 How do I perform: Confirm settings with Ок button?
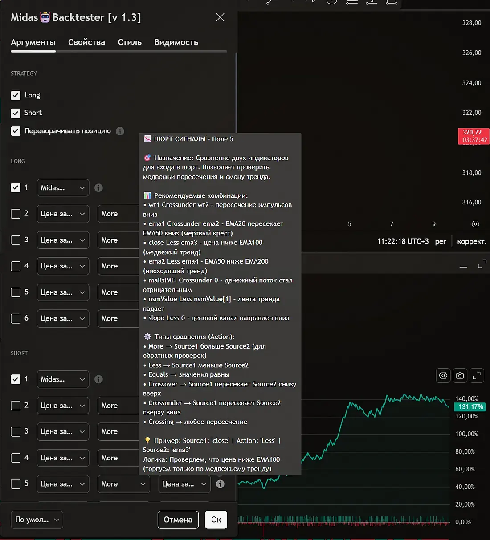pos(216,520)
